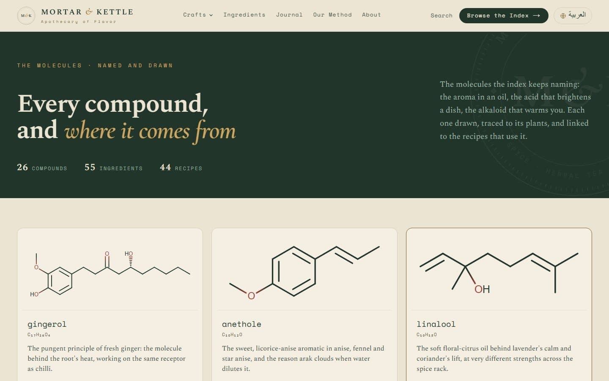Click the gingerol description about fresh ginger
Viewport: 609px width, 381px height.
(107, 359)
